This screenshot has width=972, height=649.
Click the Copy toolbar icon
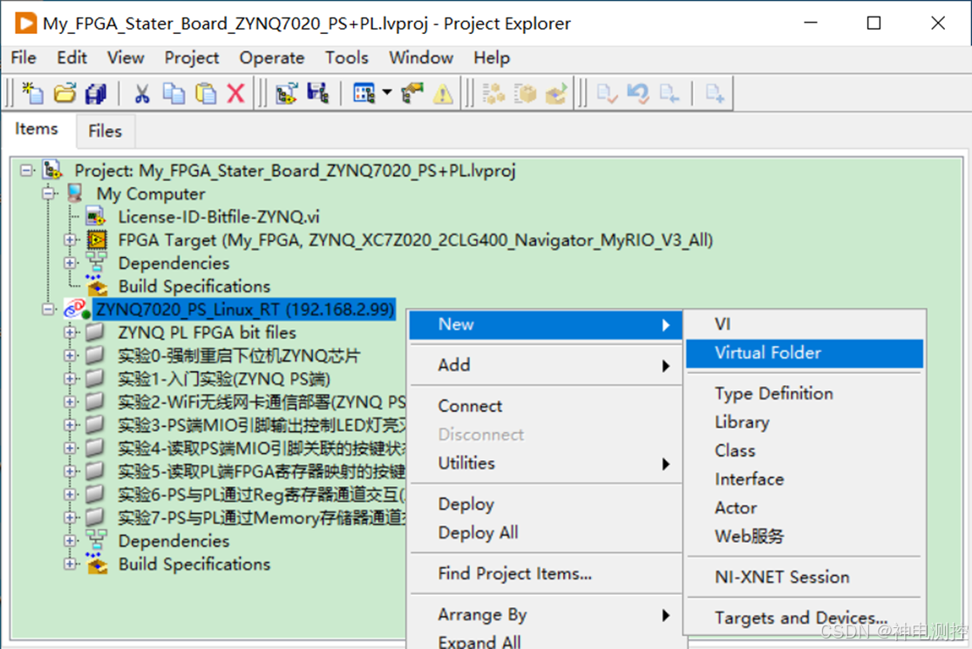pos(173,93)
